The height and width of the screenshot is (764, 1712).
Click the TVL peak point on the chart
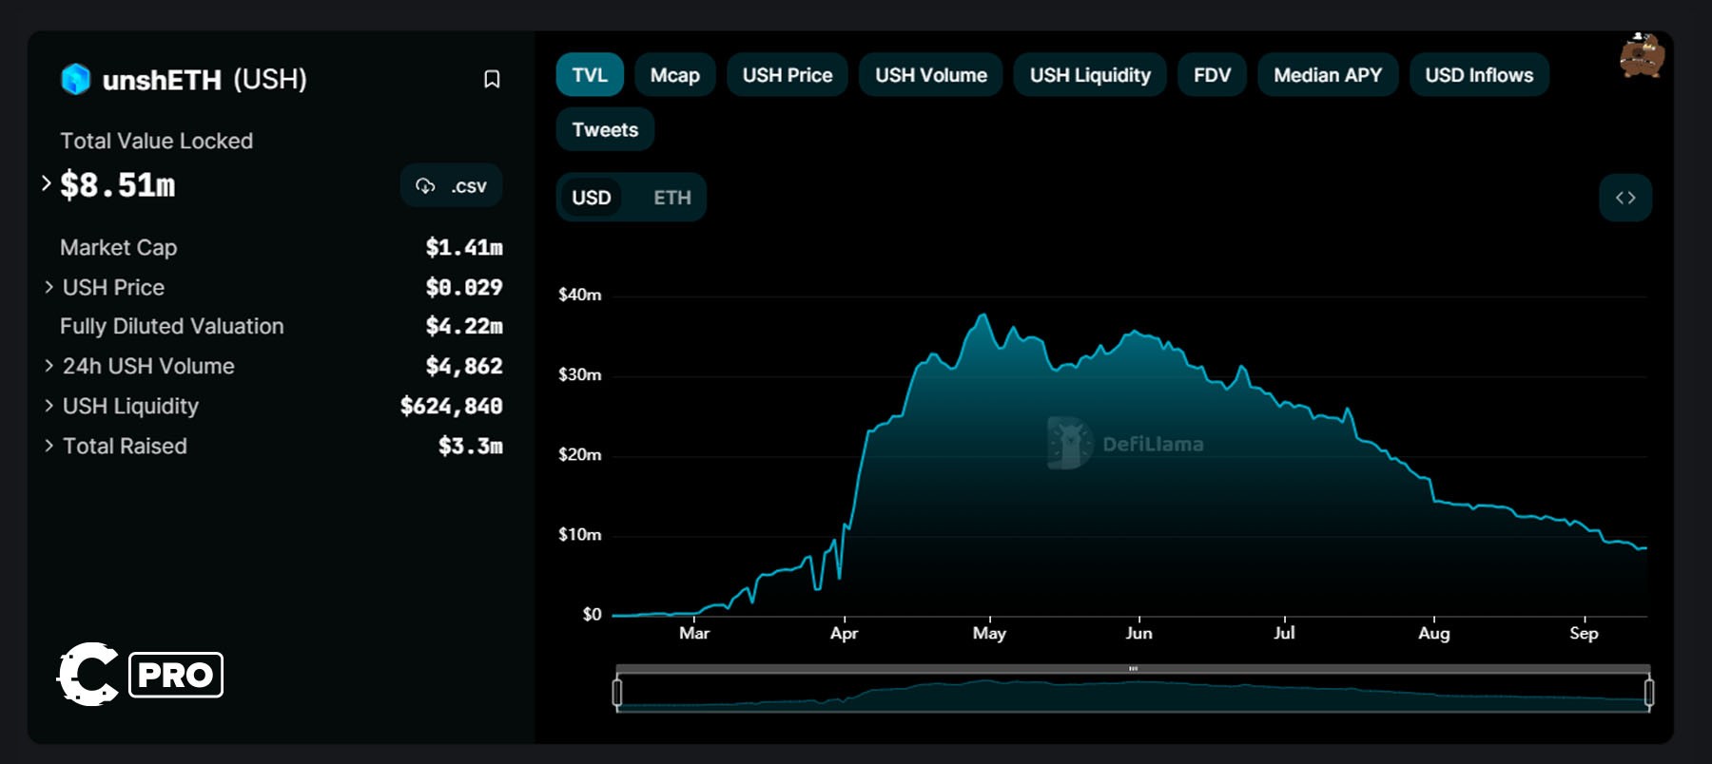pos(983,315)
